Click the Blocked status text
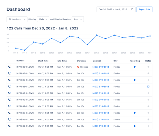This screenshot has width=159, height=136. pos(84,67)
